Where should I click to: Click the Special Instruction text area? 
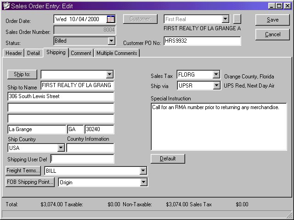click(219, 126)
